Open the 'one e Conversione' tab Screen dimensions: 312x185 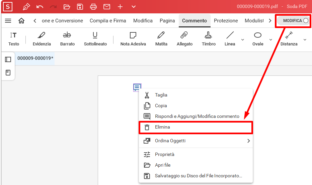coord(62,21)
